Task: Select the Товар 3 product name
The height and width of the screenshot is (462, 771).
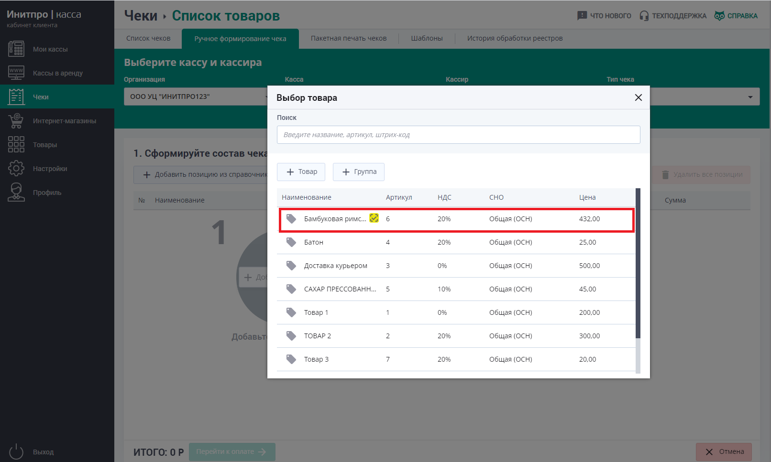Action: [x=316, y=359]
